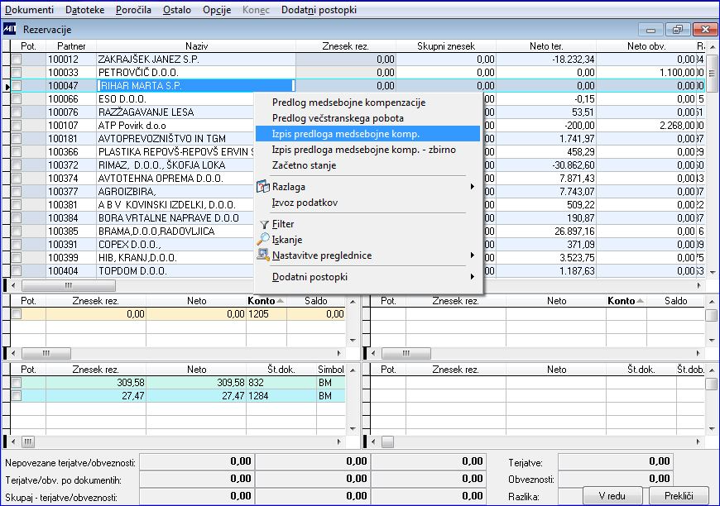Select Izpis predloga medsebojne komp.
Viewport: 720px width, 506px height.
(x=346, y=134)
